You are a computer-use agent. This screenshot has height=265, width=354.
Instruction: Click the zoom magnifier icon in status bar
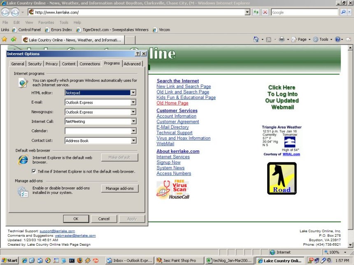(326, 252)
